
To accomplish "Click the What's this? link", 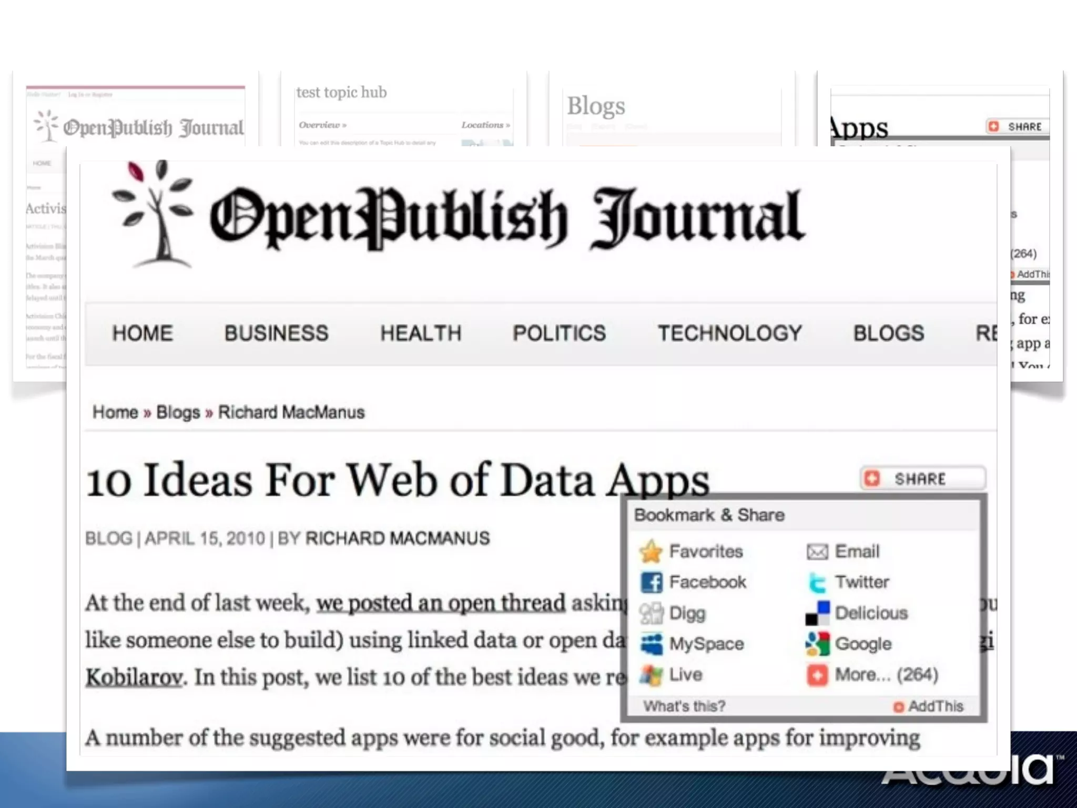I will coord(684,706).
